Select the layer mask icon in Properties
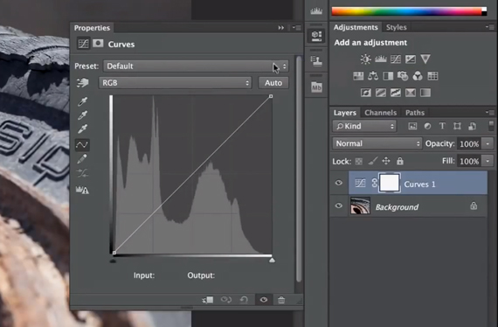The width and height of the screenshot is (498, 327). pyautogui.click(x=98, y=43)
